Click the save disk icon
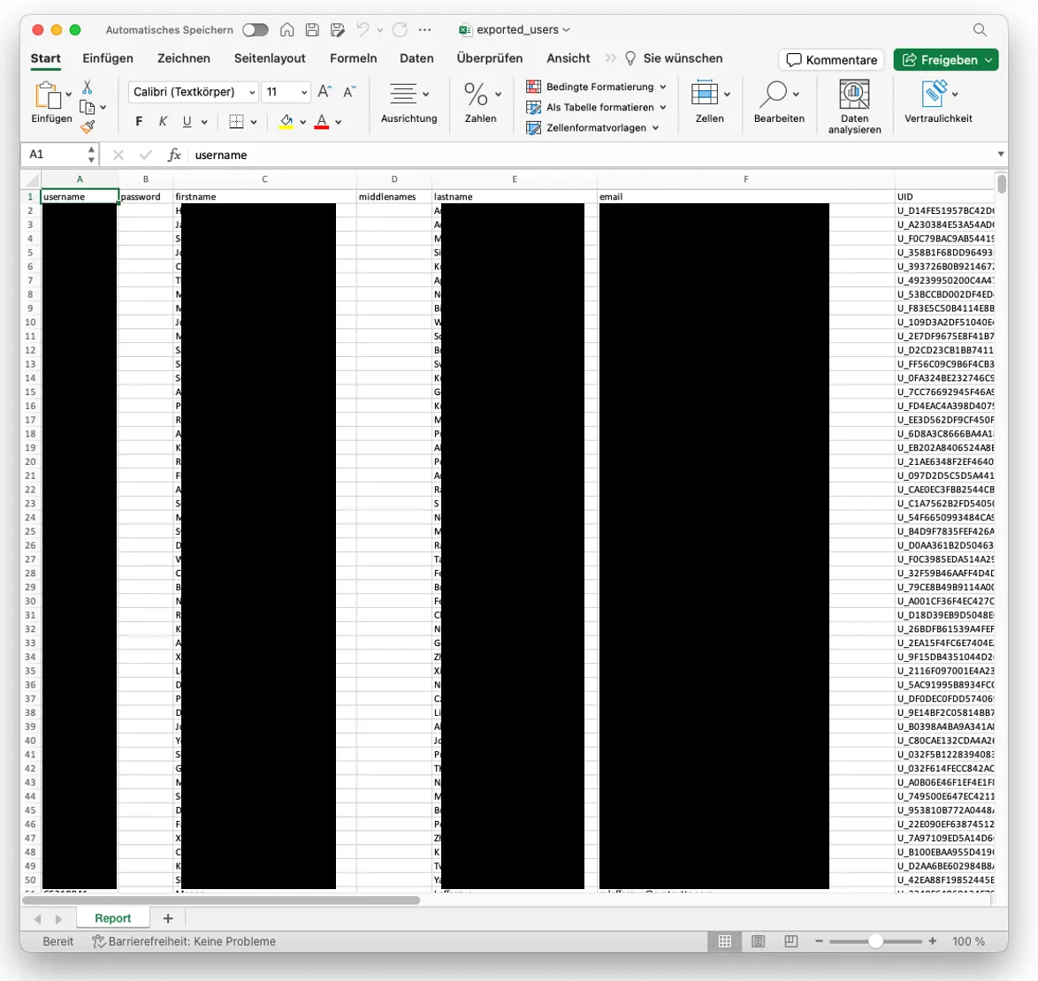 tap(312, 30)
